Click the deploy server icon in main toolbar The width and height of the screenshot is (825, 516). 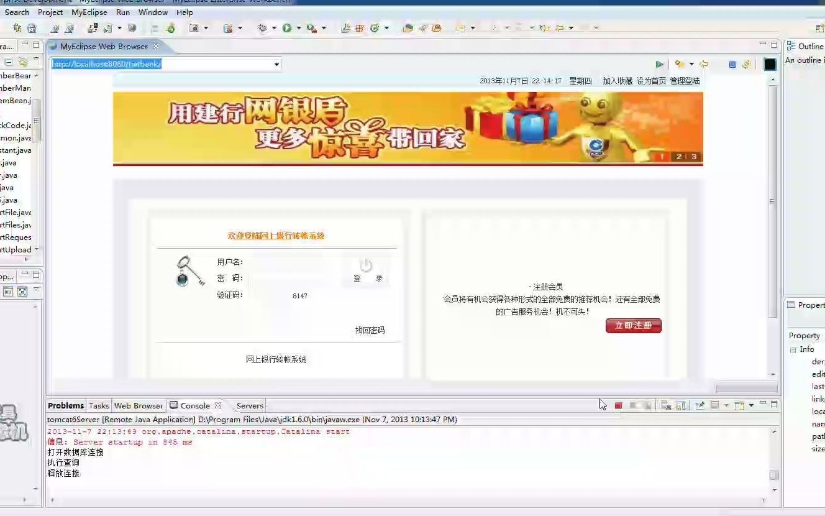click(93, 28)
